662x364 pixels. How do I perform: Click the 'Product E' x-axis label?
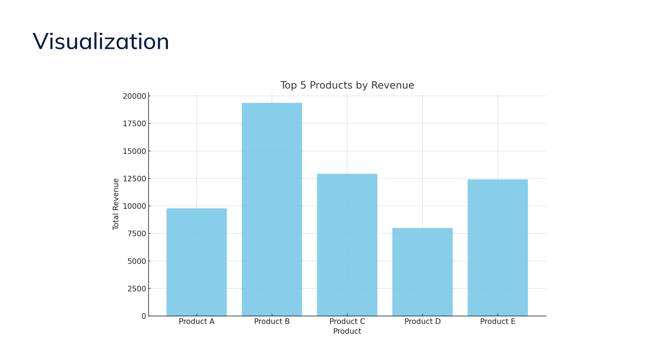[x=497, y=321]
